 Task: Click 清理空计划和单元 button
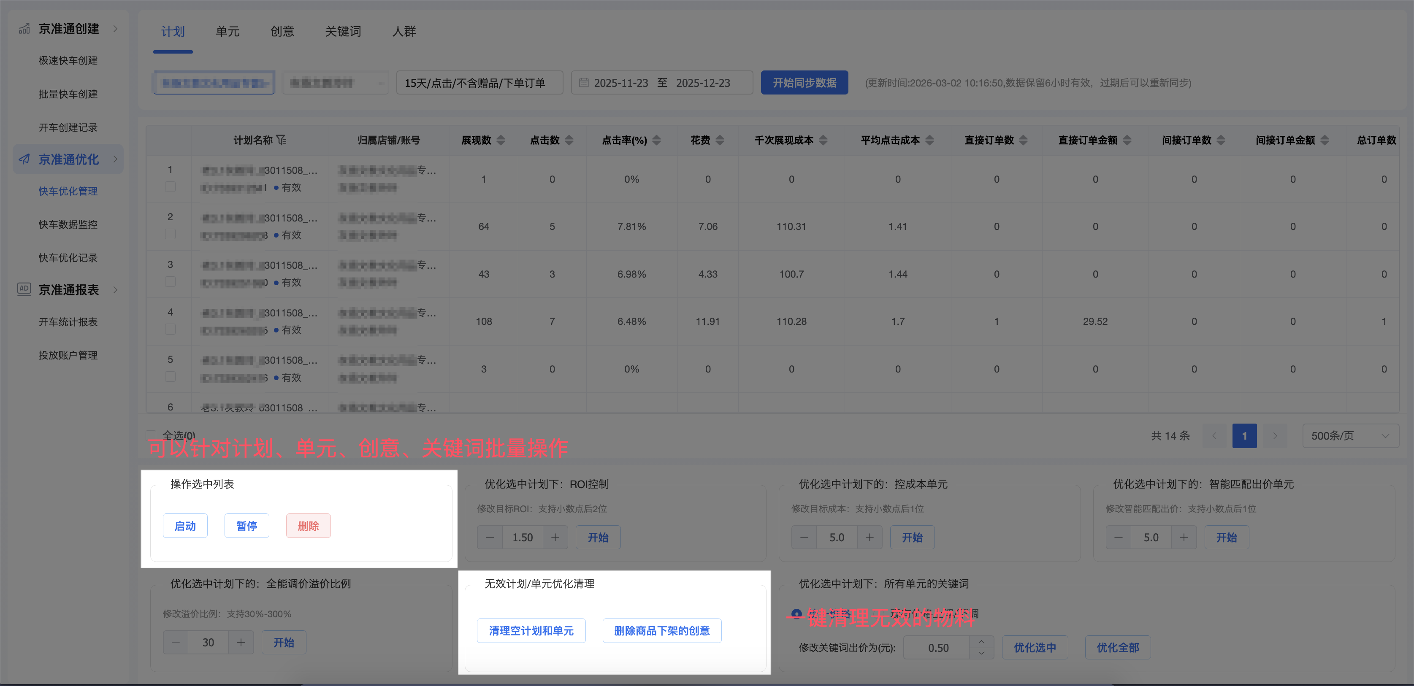coord(531,631)
